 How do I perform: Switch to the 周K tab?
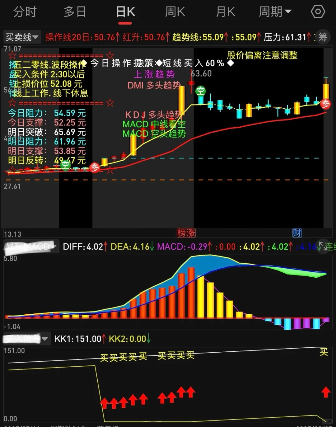pos(175,12)
